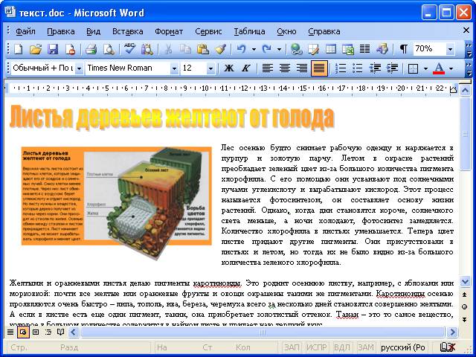This screenshot has height=357, width=476.
Task: Create a new blank document
Action: tap(18, 49)
